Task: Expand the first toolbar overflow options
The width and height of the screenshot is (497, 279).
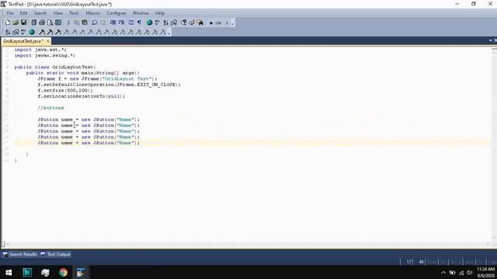Action: (233, 23)
